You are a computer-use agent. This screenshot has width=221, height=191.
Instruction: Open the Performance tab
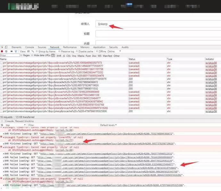tap(70, 47)
